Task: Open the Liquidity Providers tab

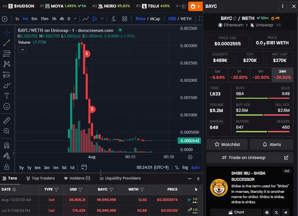Action: coord(120,178)
